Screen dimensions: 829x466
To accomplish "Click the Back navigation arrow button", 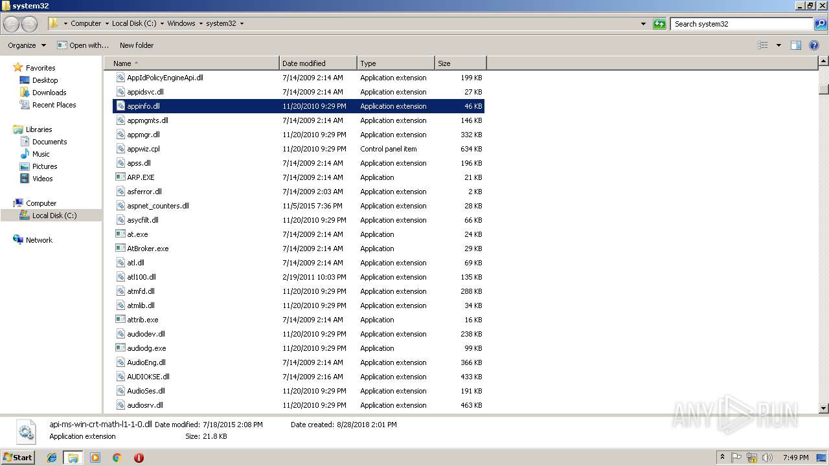I will click(x=12, y=24).
